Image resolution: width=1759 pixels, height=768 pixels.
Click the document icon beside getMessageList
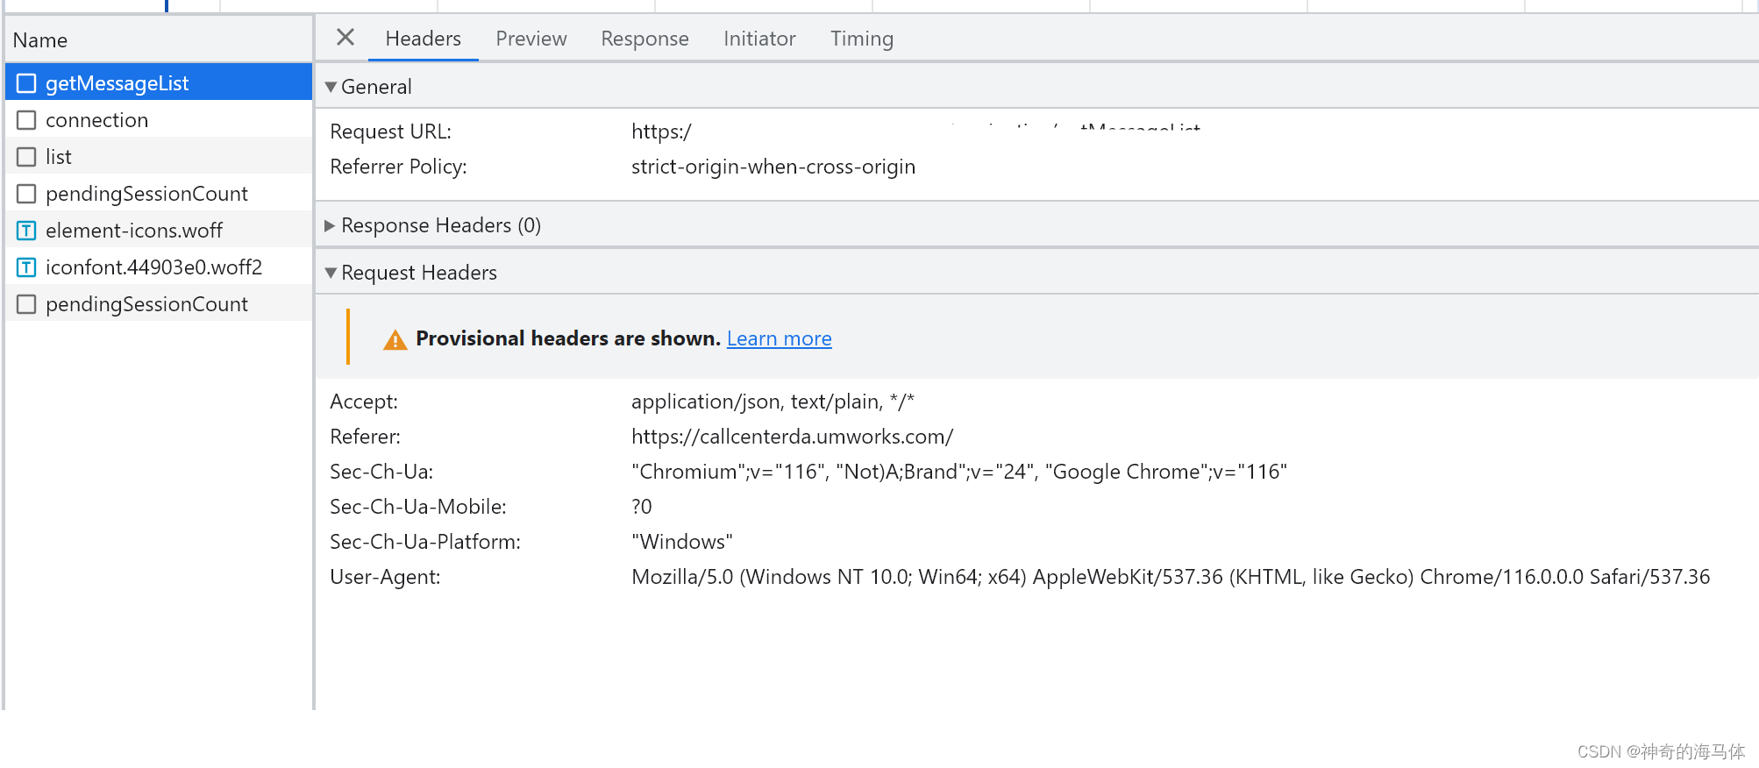tap(27, 83)
